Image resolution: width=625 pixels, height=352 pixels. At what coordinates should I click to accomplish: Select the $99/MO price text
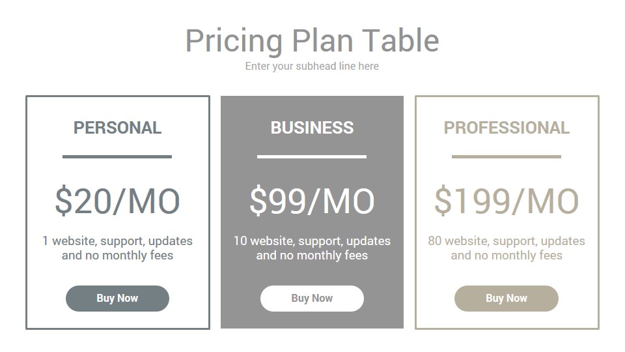pyautogui.click(x=312, y=201)
